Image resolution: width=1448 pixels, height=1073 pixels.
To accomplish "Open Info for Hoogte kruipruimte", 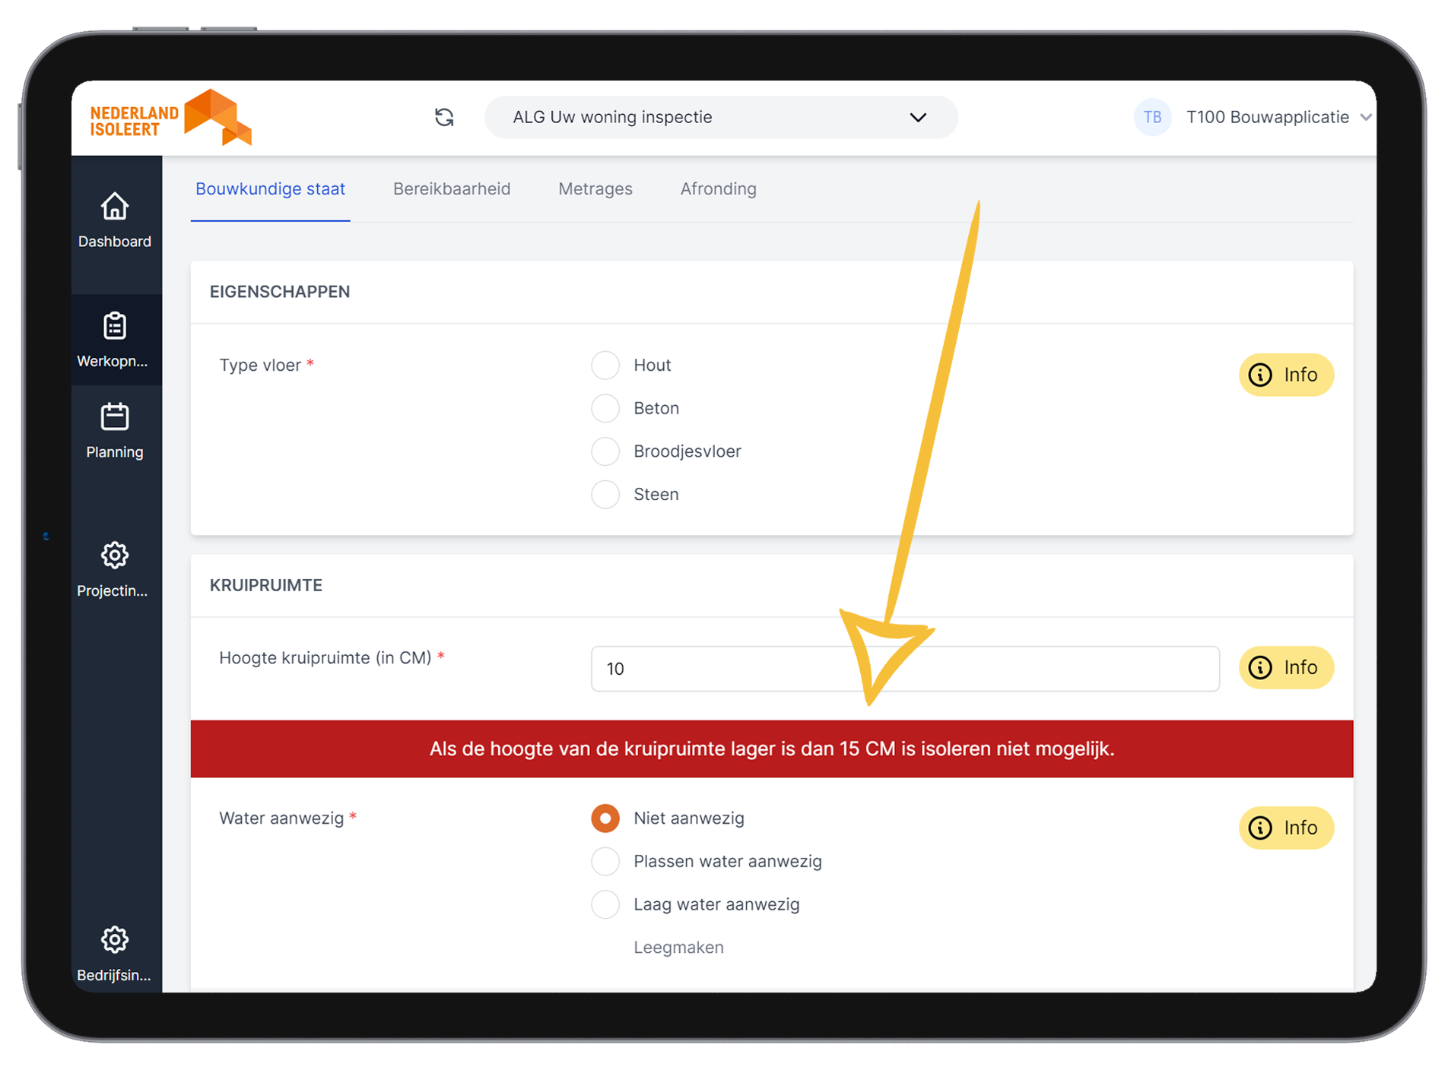I will (x=1286, y=667).
